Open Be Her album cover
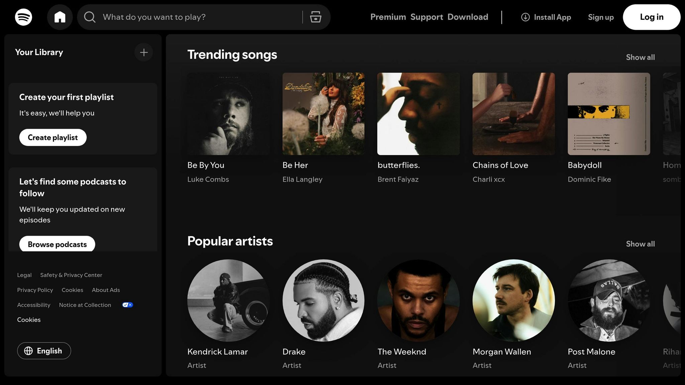 point(323,114)
